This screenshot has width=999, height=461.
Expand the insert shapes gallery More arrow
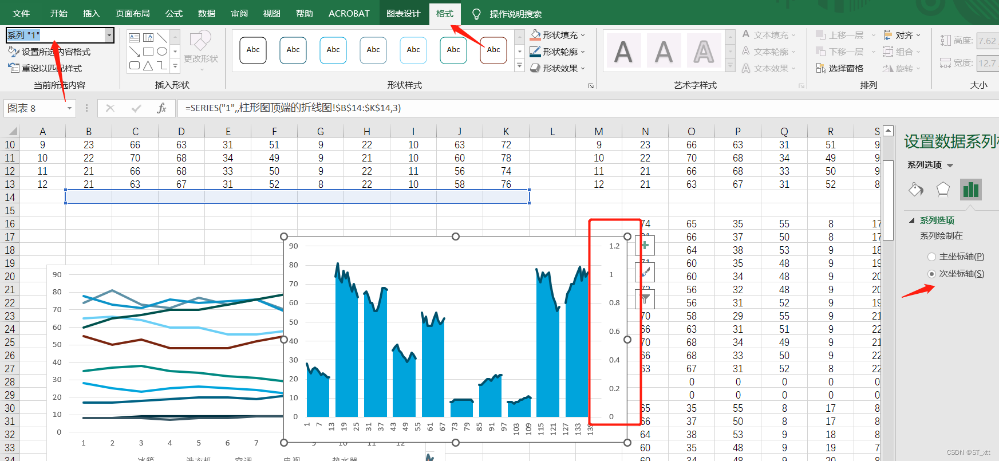[x=175, y=66]
